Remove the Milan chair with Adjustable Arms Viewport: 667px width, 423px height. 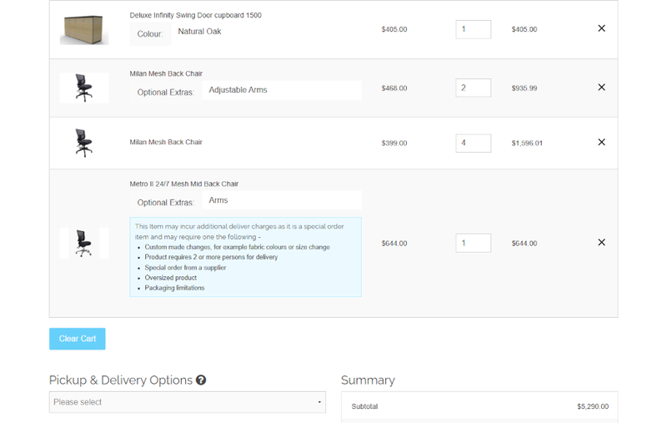point(601,88)
